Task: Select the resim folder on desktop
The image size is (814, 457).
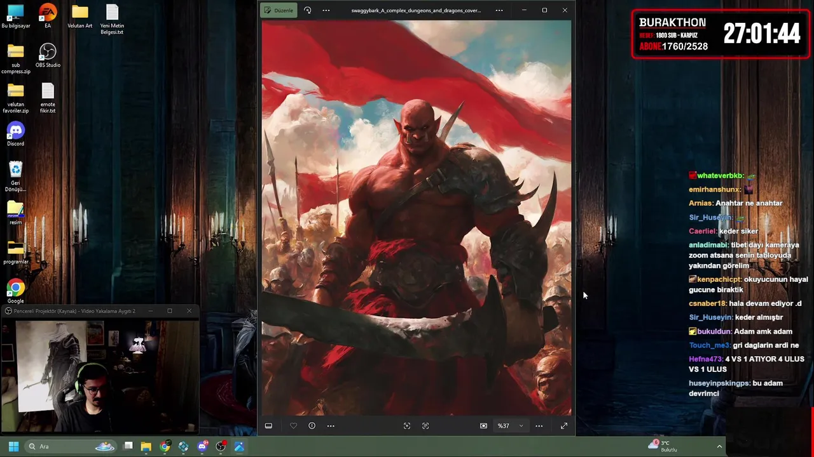Action: 16,213
